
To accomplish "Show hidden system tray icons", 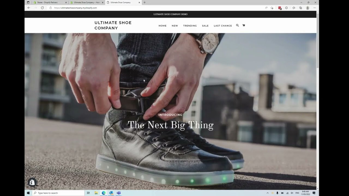I will coord(267,193).
